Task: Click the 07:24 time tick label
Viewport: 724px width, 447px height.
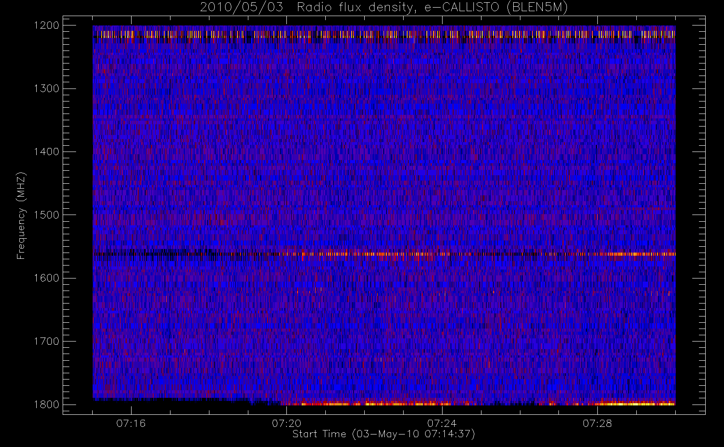Action: [442, 423]
